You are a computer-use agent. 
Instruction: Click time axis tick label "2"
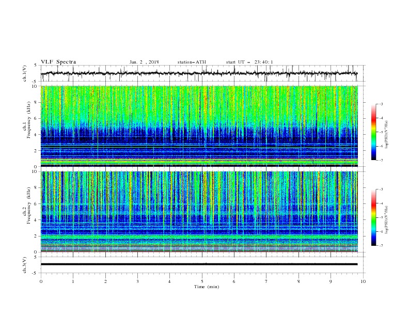[105, 281]
